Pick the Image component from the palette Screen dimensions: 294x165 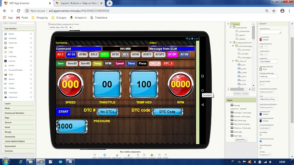point(11,47)
